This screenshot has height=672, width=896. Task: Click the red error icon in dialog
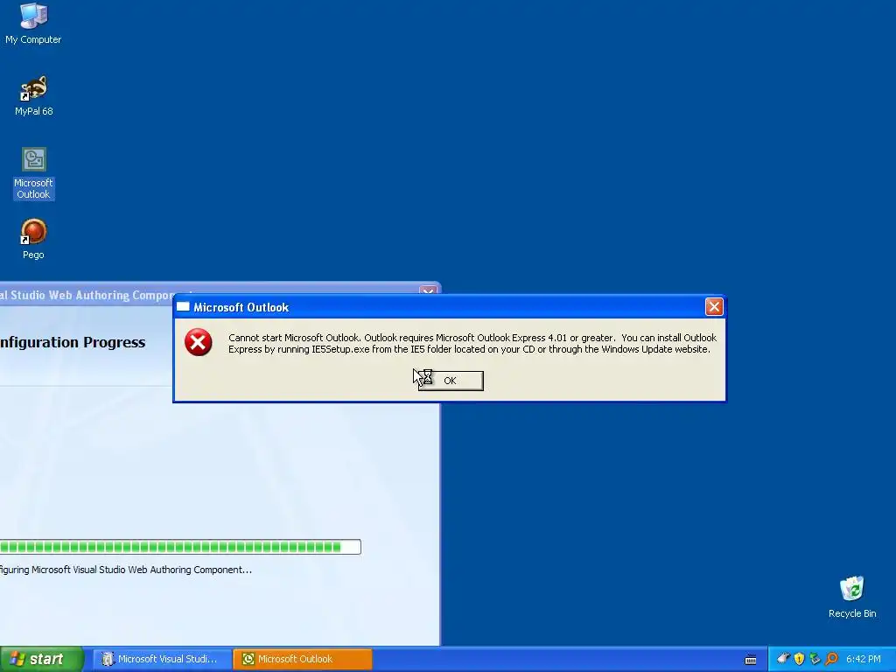pyautogui.click(x=199, y=342)
